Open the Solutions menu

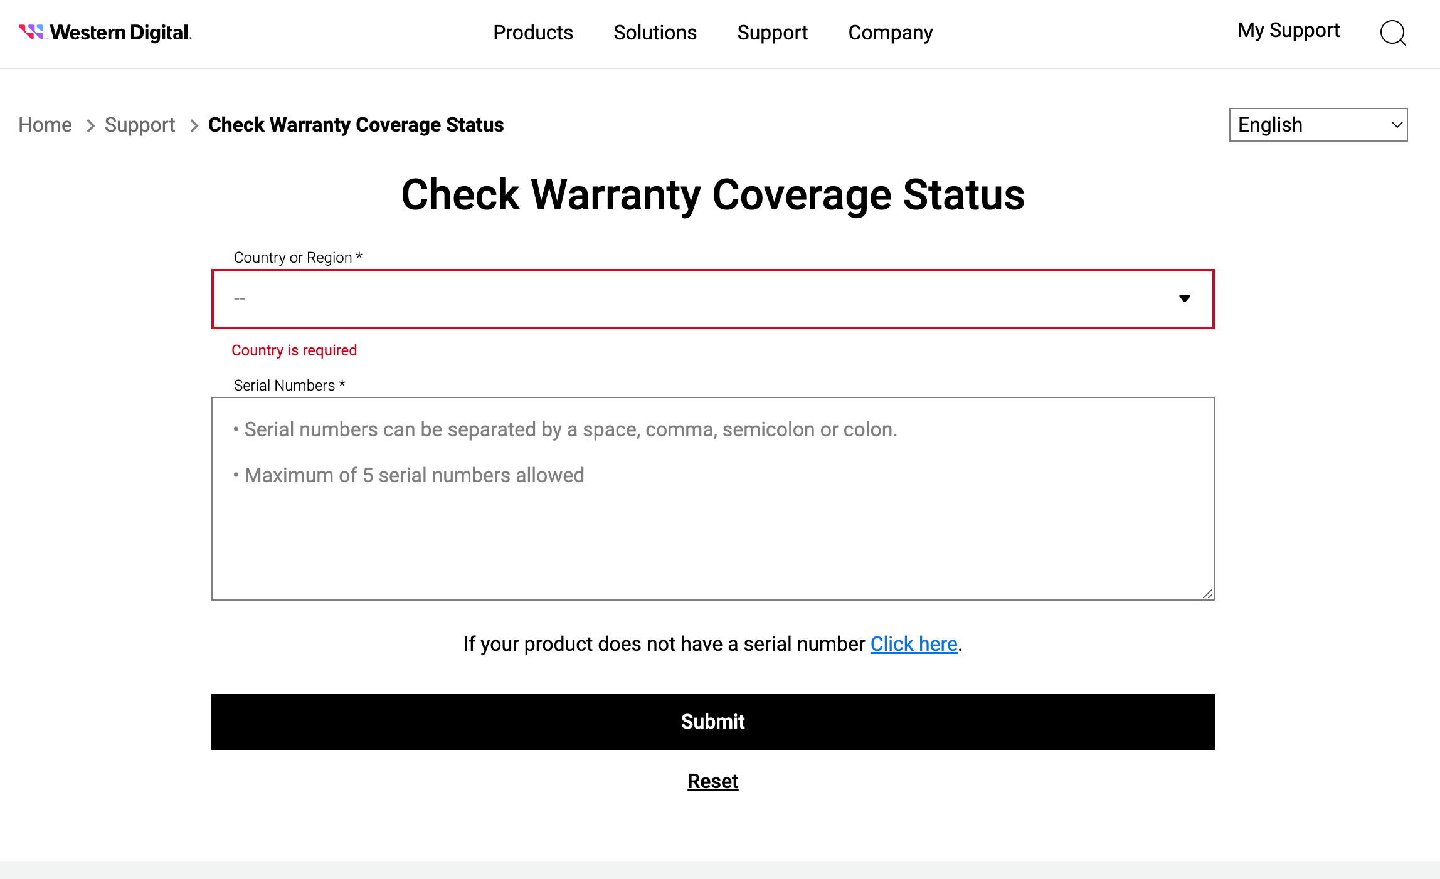click(x=655, y=33)
